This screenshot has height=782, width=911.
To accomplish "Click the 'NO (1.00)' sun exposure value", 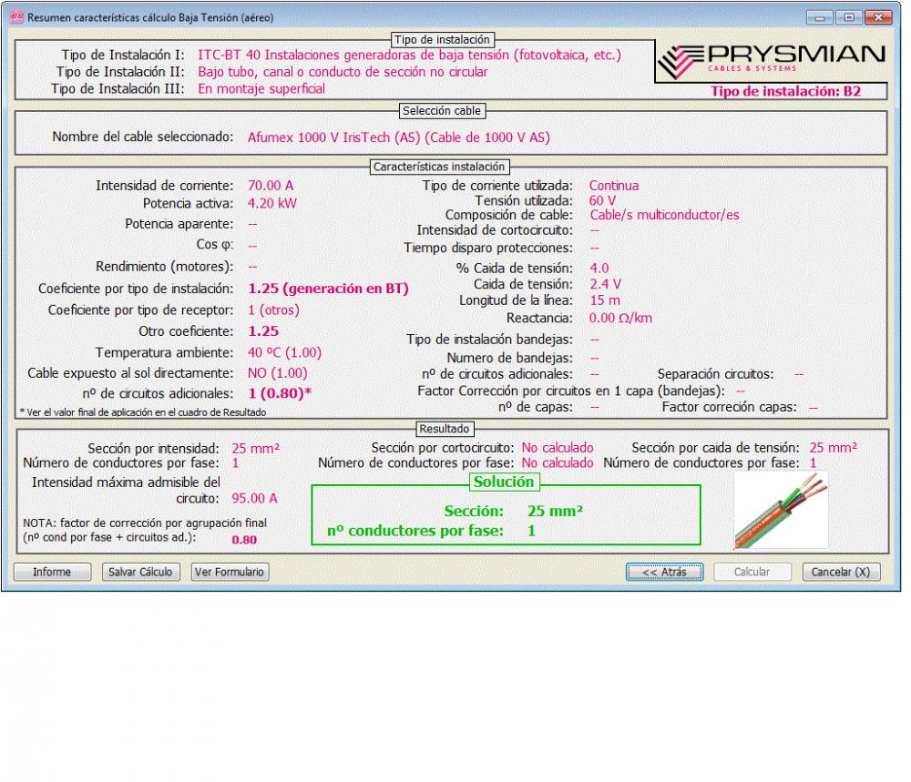I will [277, 372].
